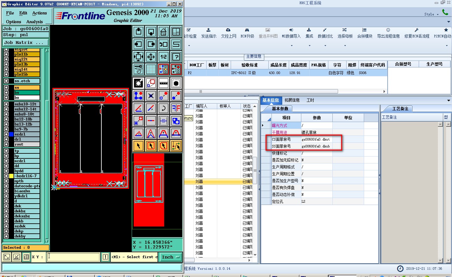
Task: Click the red panel overview thumbnail
Action: [149, 190]
